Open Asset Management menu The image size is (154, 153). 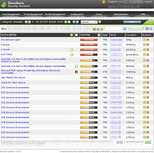point(33,14)
